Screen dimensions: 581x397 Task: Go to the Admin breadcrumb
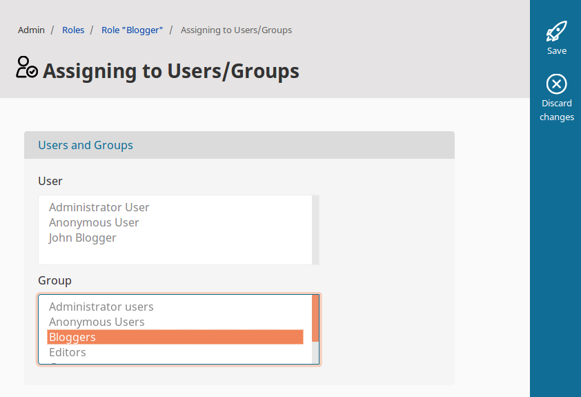click(31, 30)
